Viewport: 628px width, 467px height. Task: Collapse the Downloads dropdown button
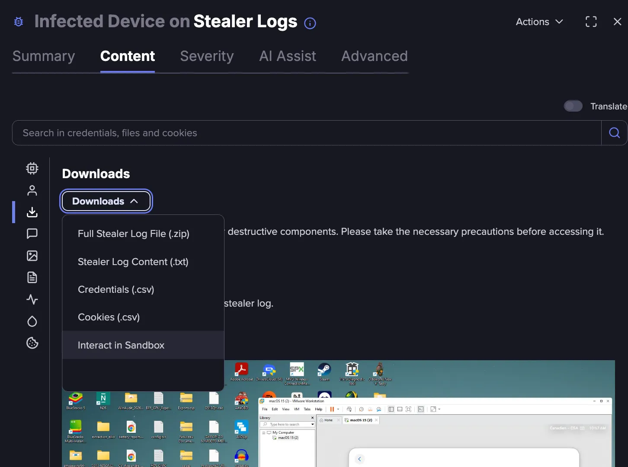click(x=106, y=201)
